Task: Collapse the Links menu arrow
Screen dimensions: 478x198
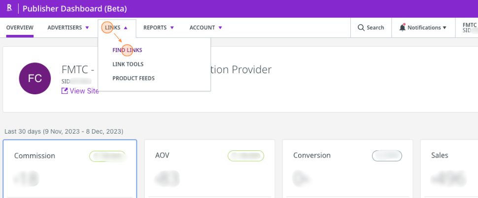Action: click(126, 28)
